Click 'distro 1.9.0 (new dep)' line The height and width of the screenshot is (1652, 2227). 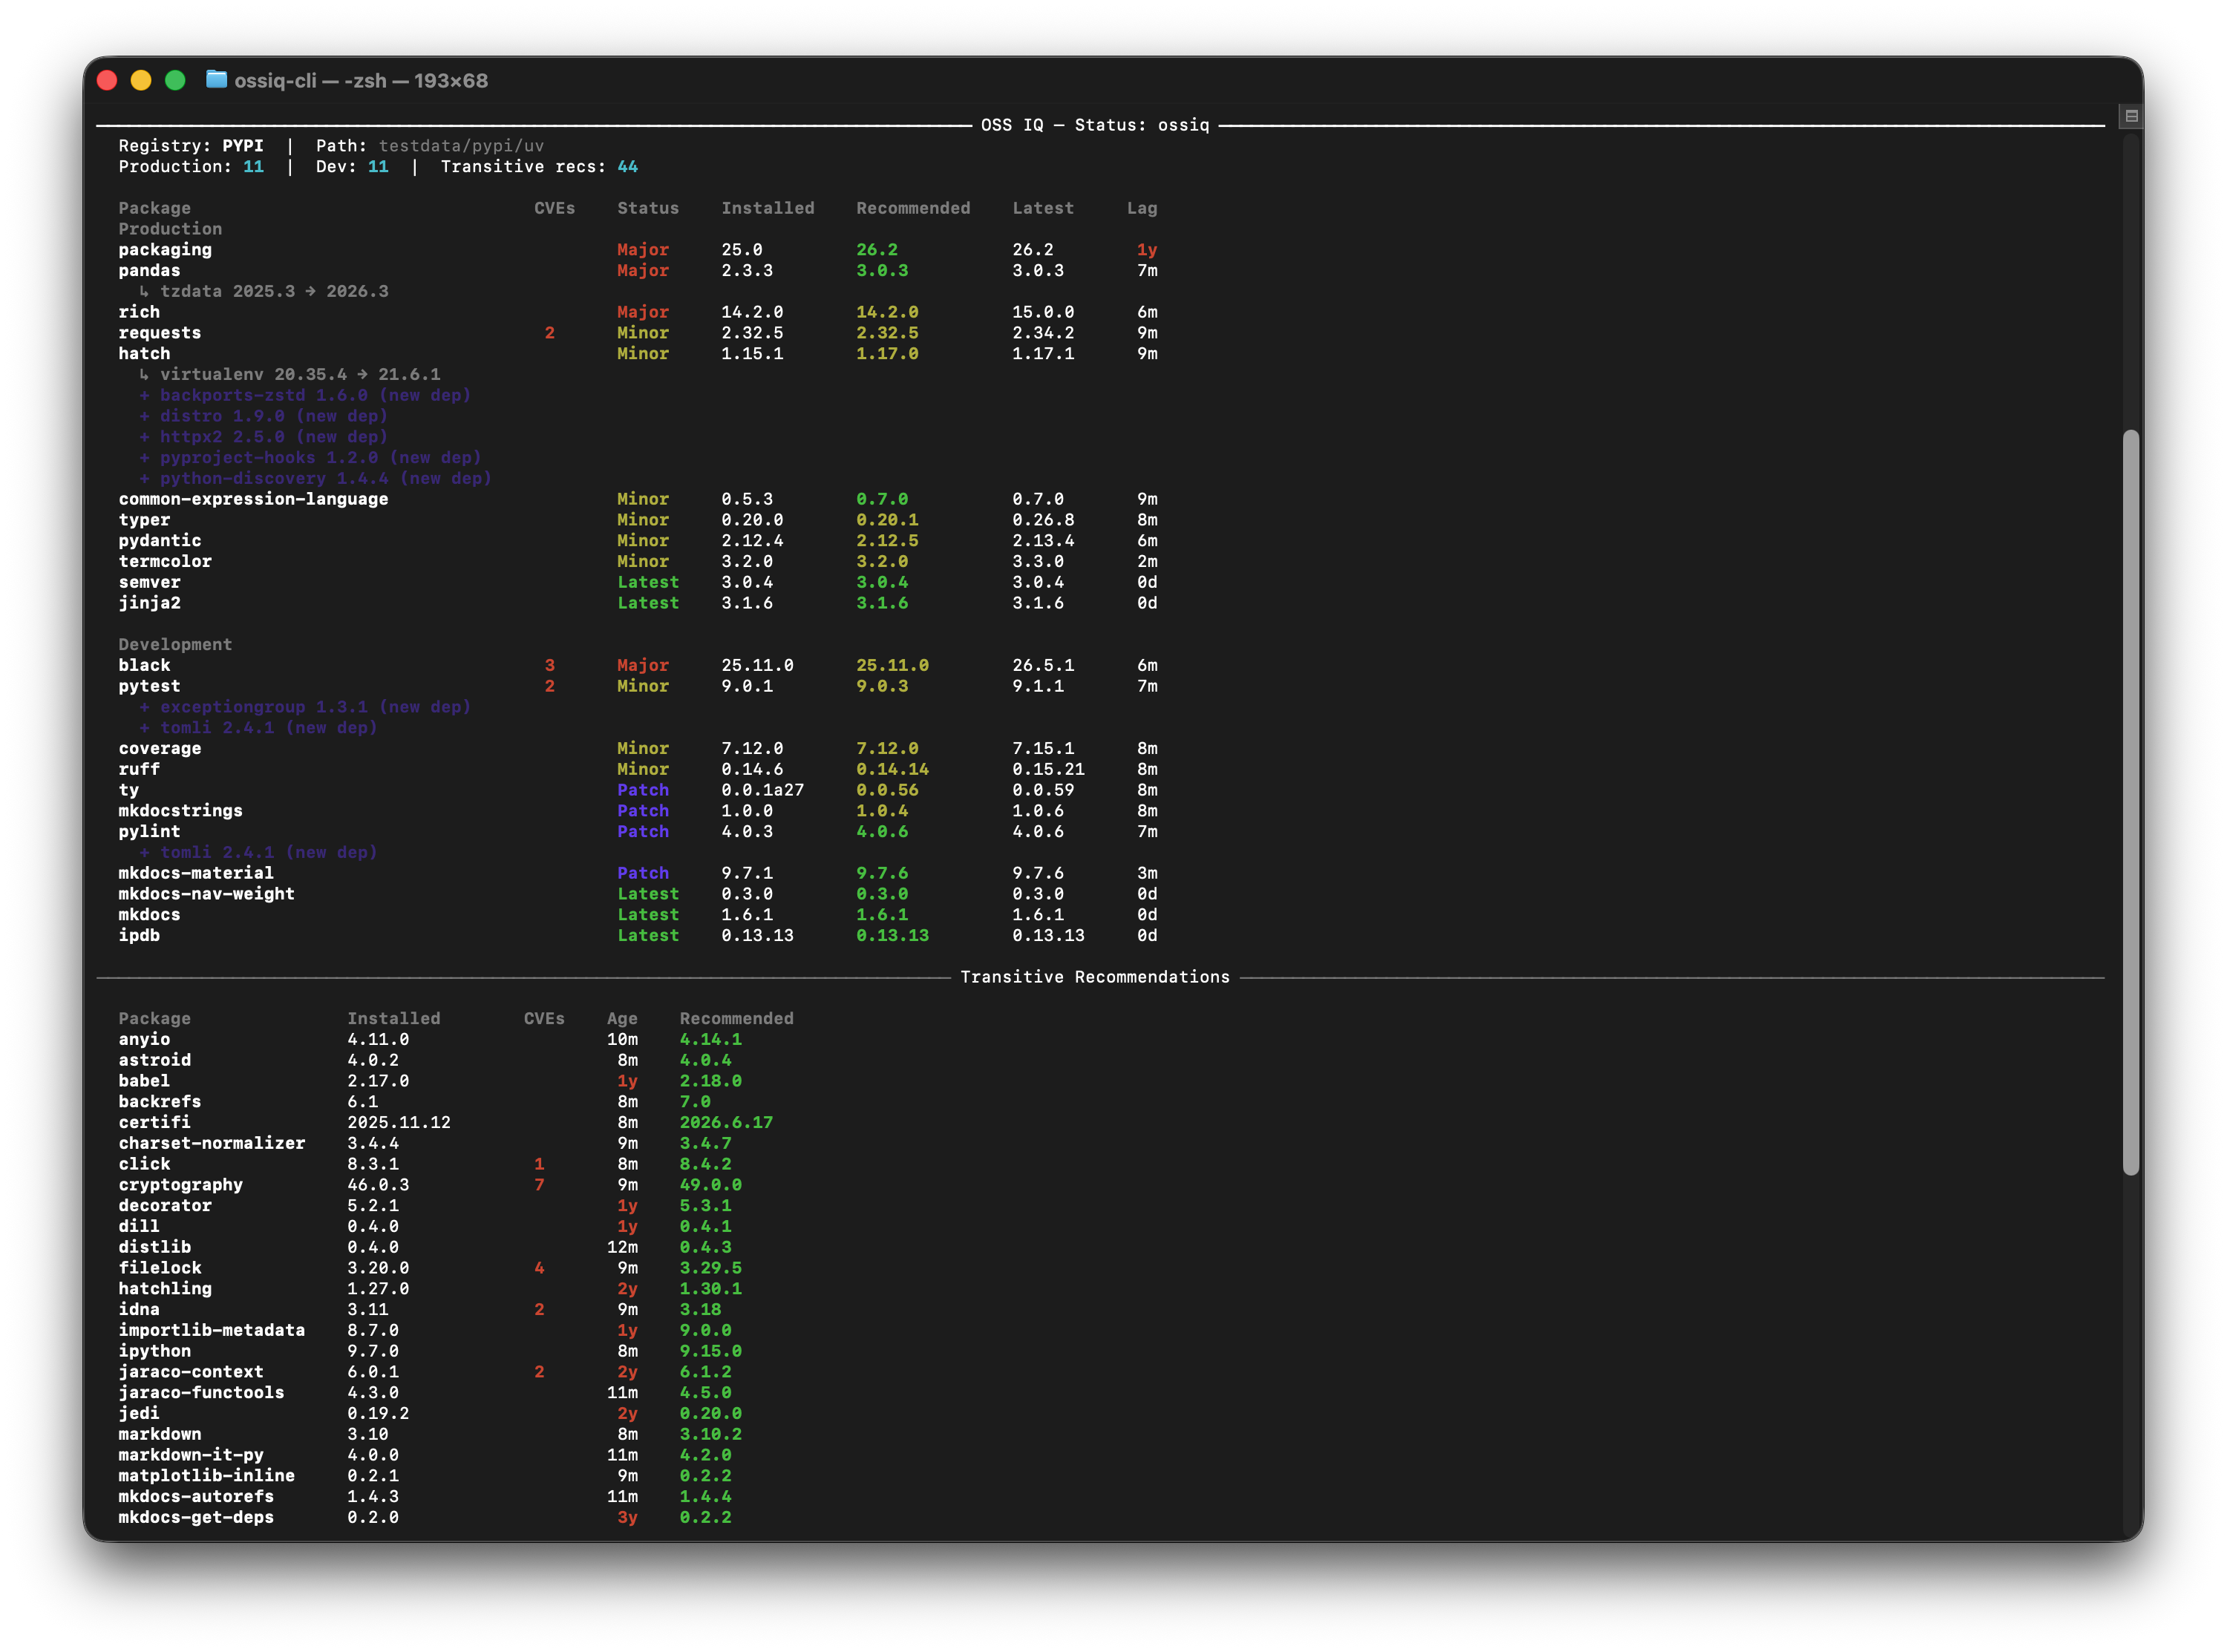coord(263,417)
